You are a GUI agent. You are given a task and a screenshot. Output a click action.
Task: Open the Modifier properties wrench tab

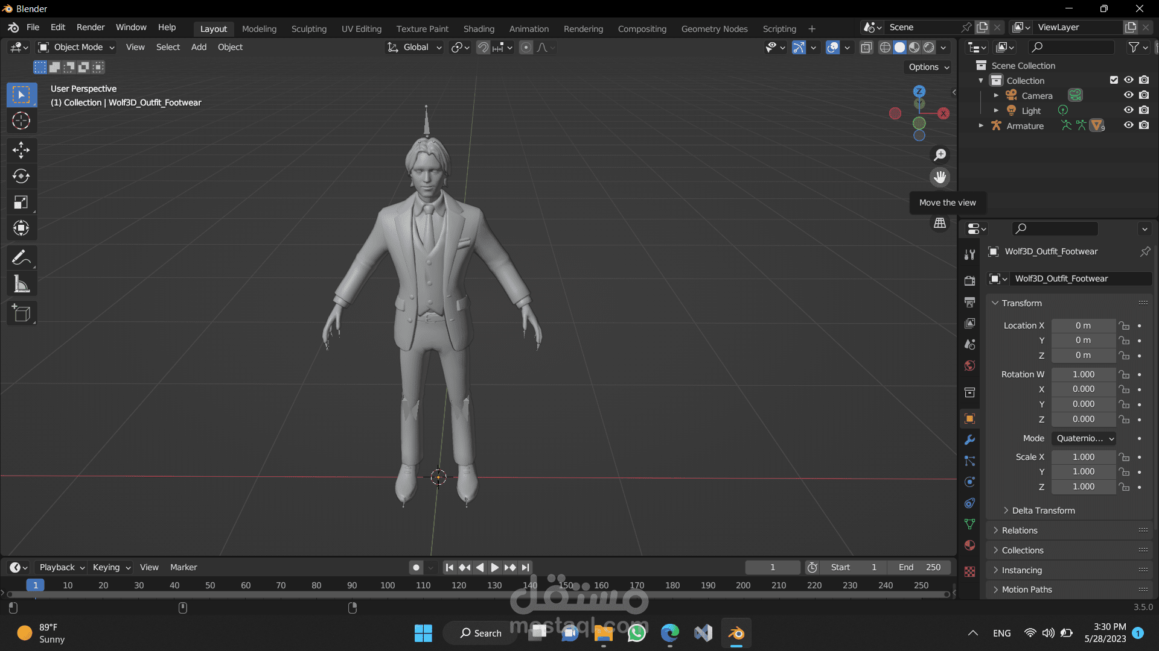click(x=969, y=440)
